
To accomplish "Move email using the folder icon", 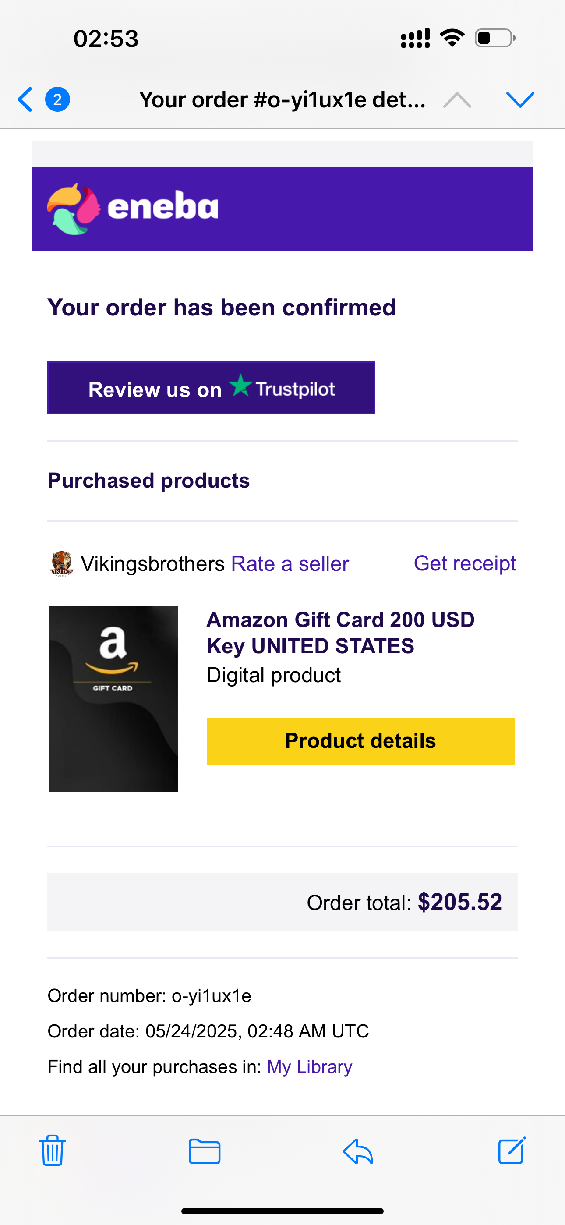I will coord(205,1151).
